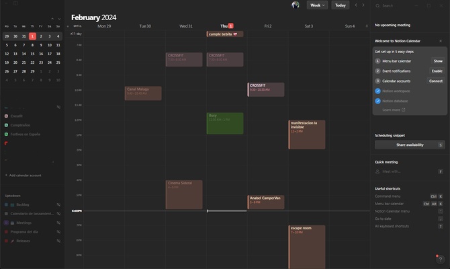Toggle visibility of the Backlog calendar
The image size is (450, 269).
[58, 204]
